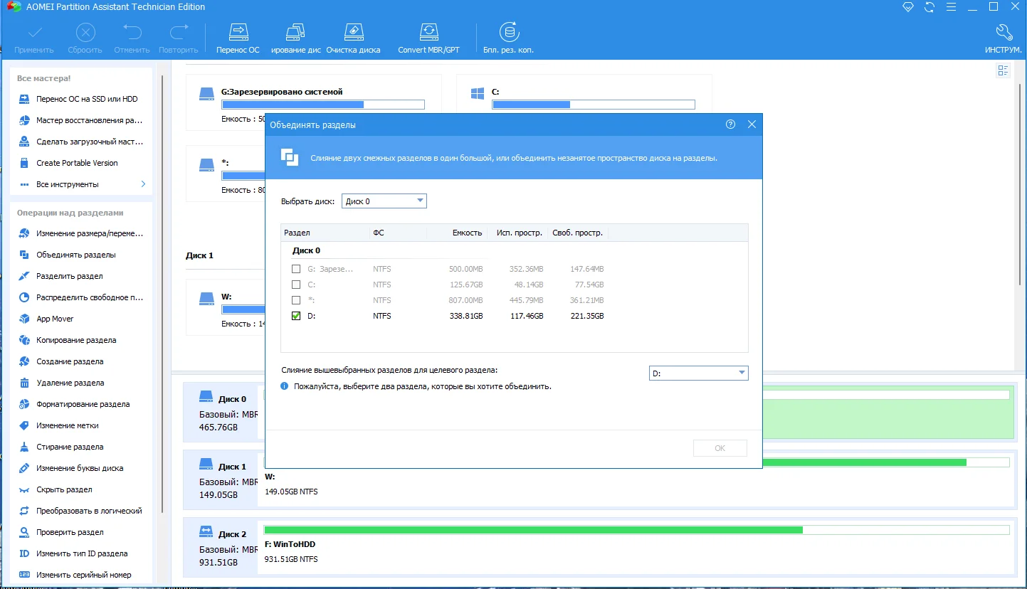The height and width of the screenshot is (589, 1027).
Task: Click the Диск 0 entry in disk map
Action: (x=222, y=413)
